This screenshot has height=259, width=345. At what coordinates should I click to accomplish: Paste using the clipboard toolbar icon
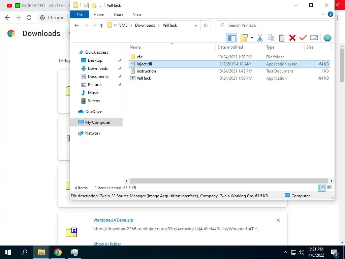282,38
